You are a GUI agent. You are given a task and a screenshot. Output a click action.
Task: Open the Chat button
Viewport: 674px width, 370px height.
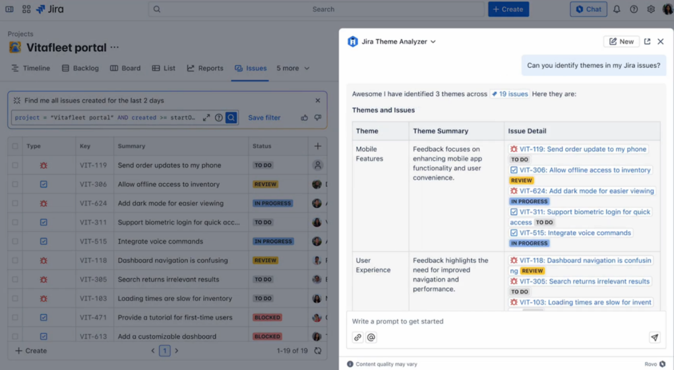pyautogui.click(x=588, y=9)
